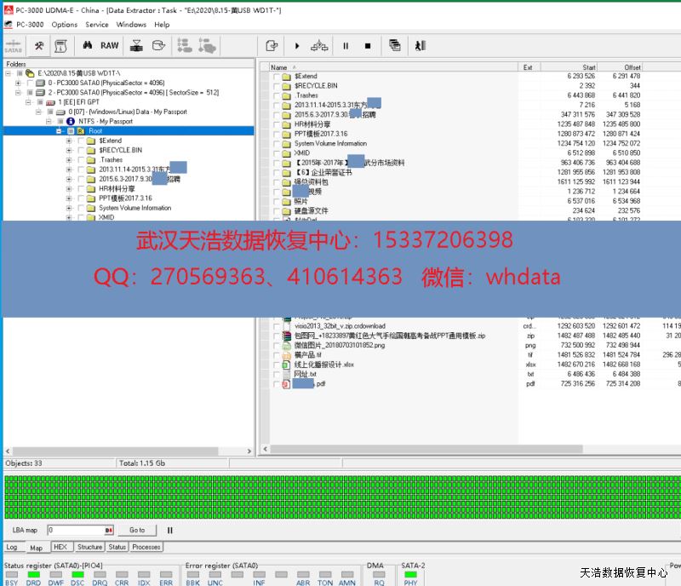Click the SATA0 port icon

[x=14, y=45]
